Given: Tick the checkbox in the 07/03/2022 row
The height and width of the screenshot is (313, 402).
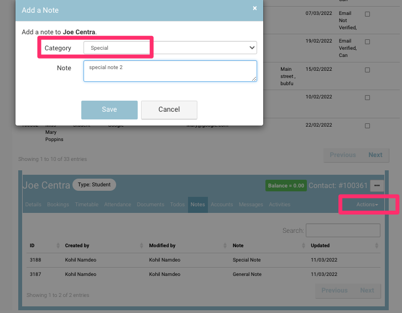Looking at the screenshot, I should pyautogui.click(x=368, y=14).
